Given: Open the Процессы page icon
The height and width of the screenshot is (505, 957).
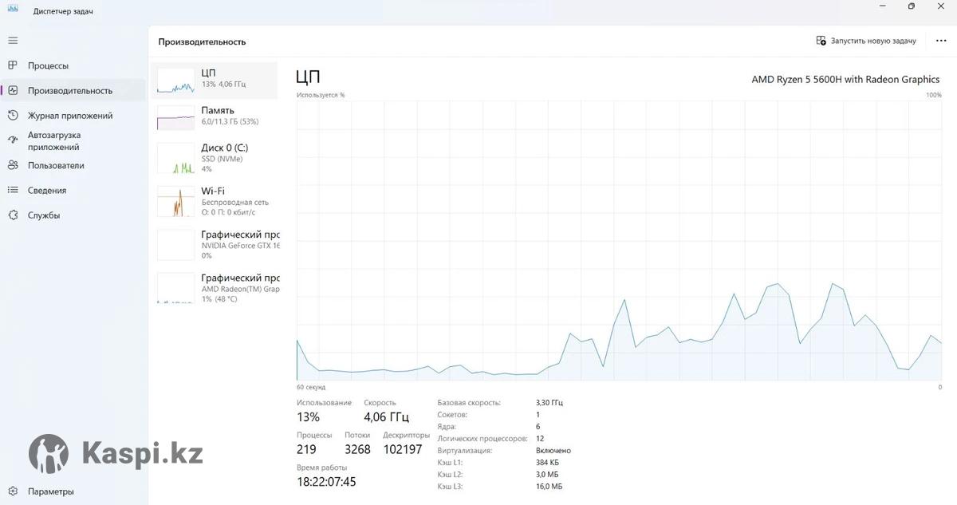Looking at the screenshot, I should 13,65.
